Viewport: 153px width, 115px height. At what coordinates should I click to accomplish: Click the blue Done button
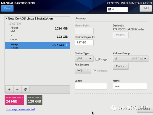(7, 8)
